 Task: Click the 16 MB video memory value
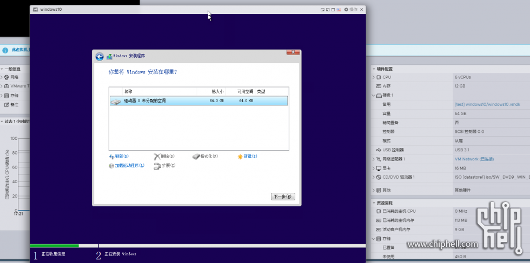point(460,168)
